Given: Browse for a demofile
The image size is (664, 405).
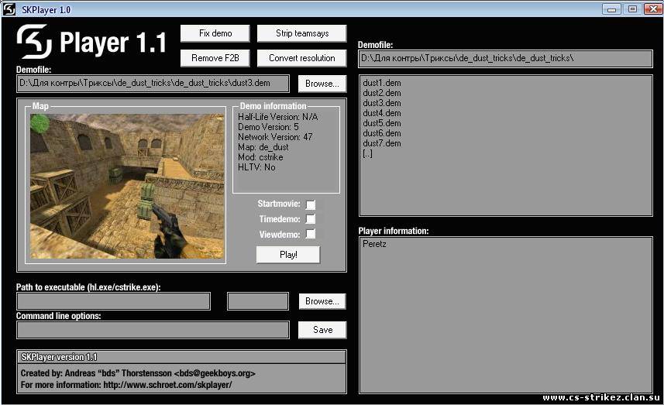Looking at the screenshot, I should coord(322,84).
